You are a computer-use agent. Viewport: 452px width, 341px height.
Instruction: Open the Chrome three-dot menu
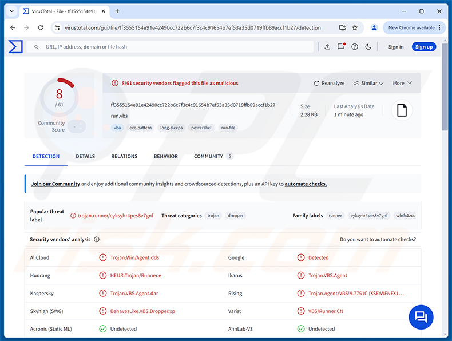439,27
